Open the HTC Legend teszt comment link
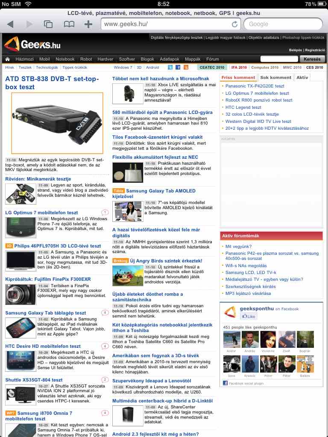This screenshot has height=437, width=328. (x=243, y=107)
